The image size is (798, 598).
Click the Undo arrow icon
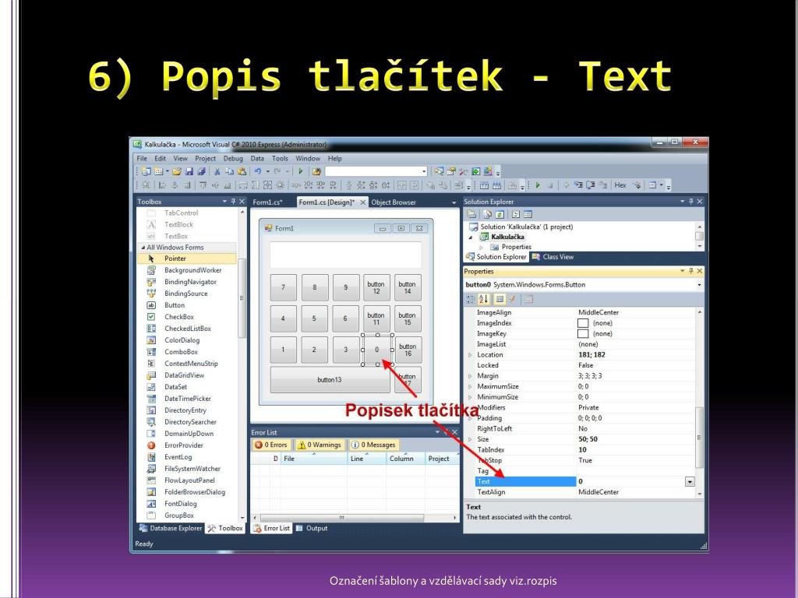[x=258, y=171]
